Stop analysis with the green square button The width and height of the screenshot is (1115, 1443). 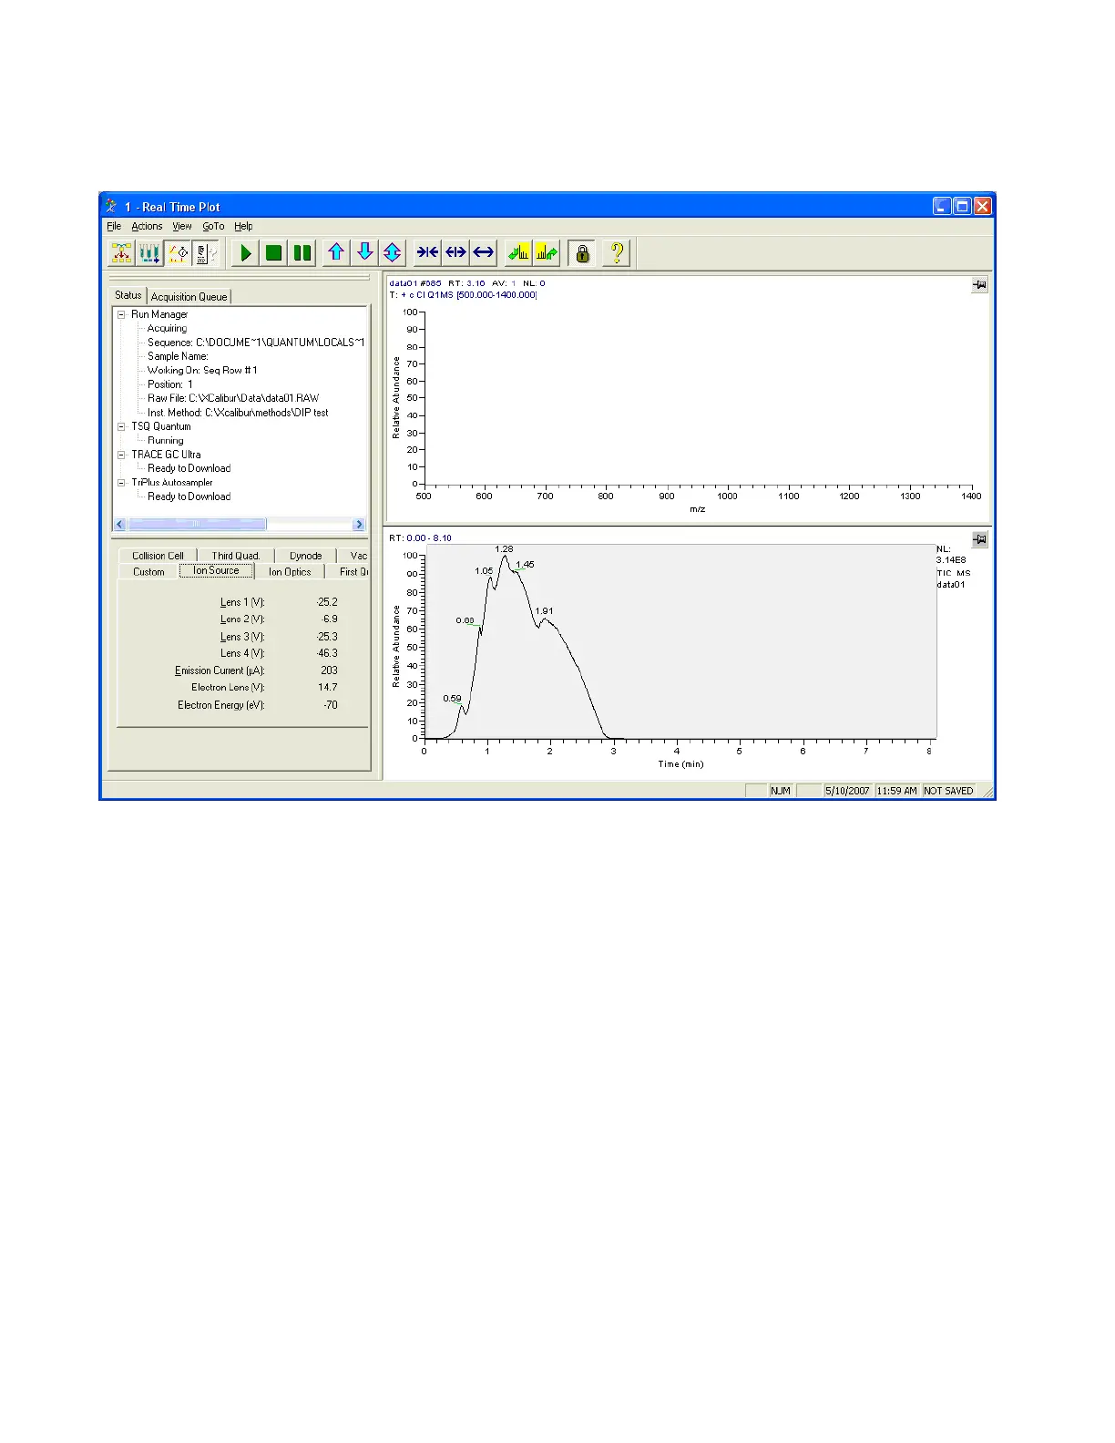click(x=273, y=253)
